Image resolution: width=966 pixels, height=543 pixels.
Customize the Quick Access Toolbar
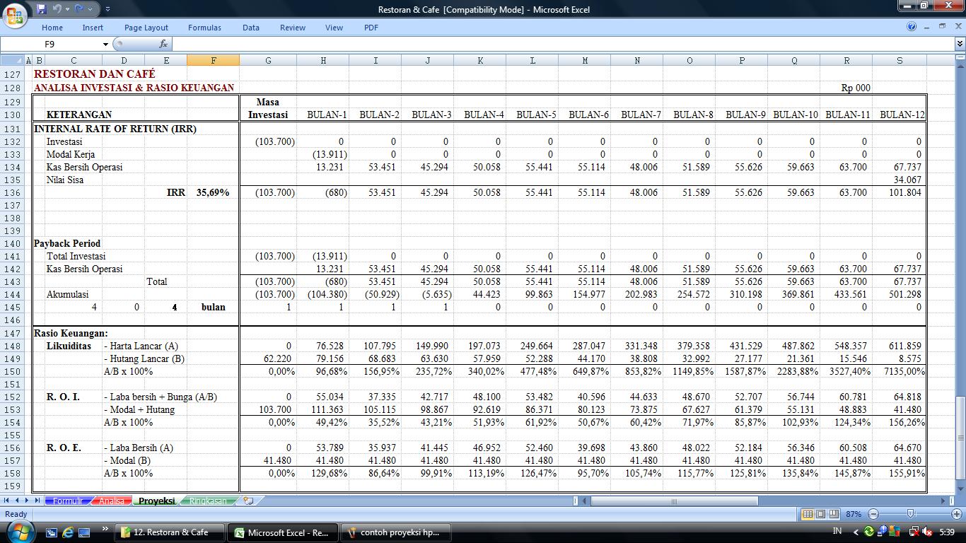coord(107,9)
